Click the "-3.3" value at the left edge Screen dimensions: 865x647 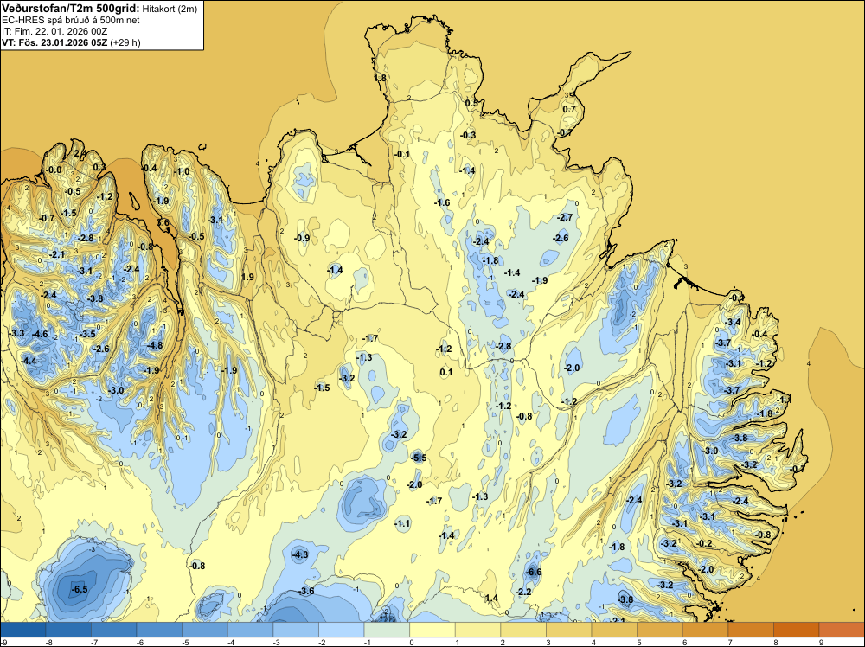pyautogui.click(x=17, y=333)
